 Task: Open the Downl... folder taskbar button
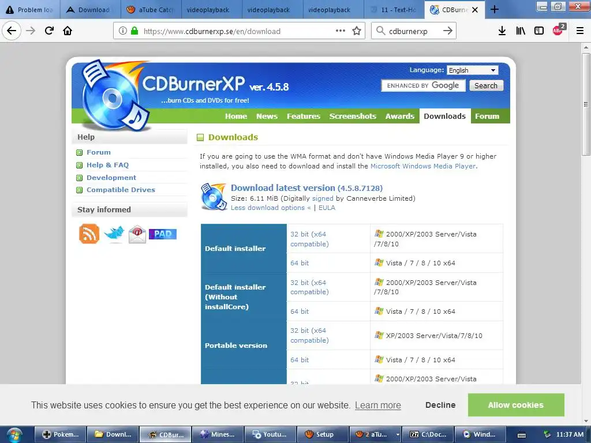(x=113, y=435)
